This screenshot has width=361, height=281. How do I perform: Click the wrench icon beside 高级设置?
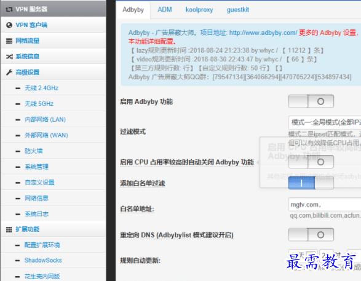[x=9, y=73]
